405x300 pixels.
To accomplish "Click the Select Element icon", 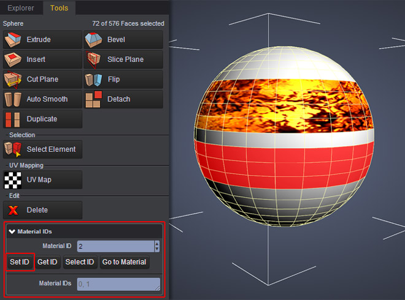I will click(13, 149).
